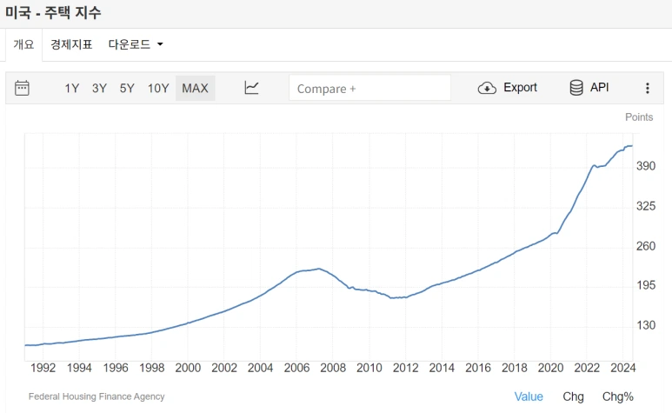Select the 3Y time range

point(99,89)
